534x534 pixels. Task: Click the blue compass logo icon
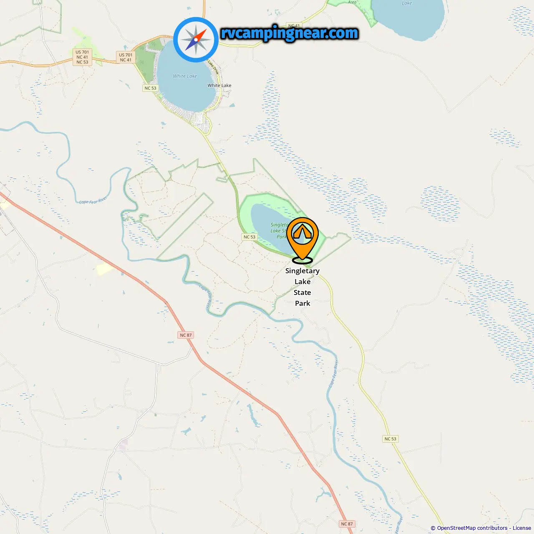point(196,40)
